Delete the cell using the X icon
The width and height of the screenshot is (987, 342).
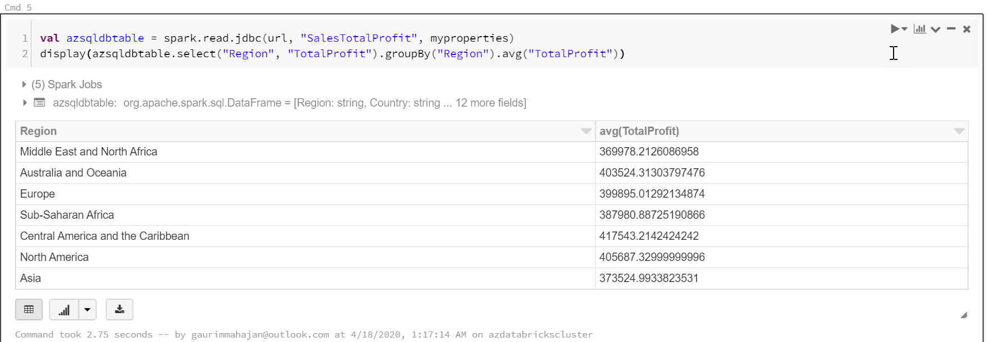coord(967,29)
